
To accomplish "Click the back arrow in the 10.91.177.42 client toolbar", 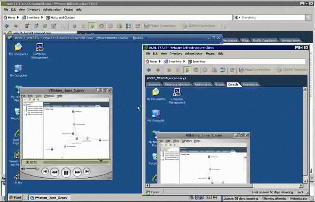I will (x=149, y=70).
